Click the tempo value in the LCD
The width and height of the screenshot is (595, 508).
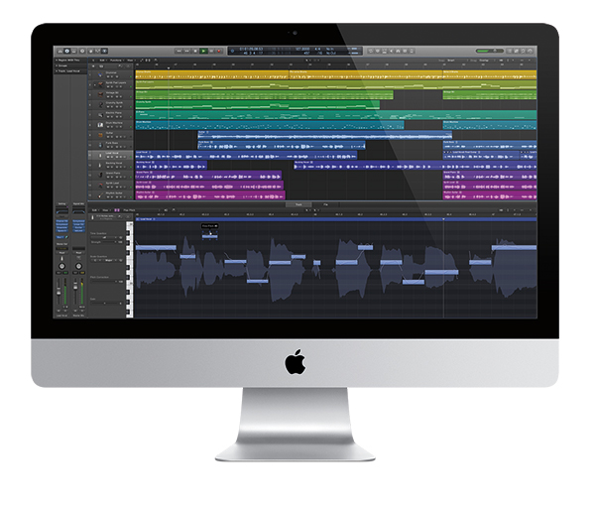point(302,49)
